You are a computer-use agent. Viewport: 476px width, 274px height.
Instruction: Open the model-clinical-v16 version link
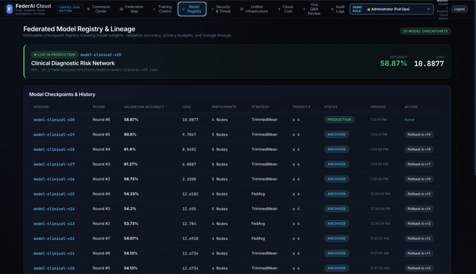[54, 179]
